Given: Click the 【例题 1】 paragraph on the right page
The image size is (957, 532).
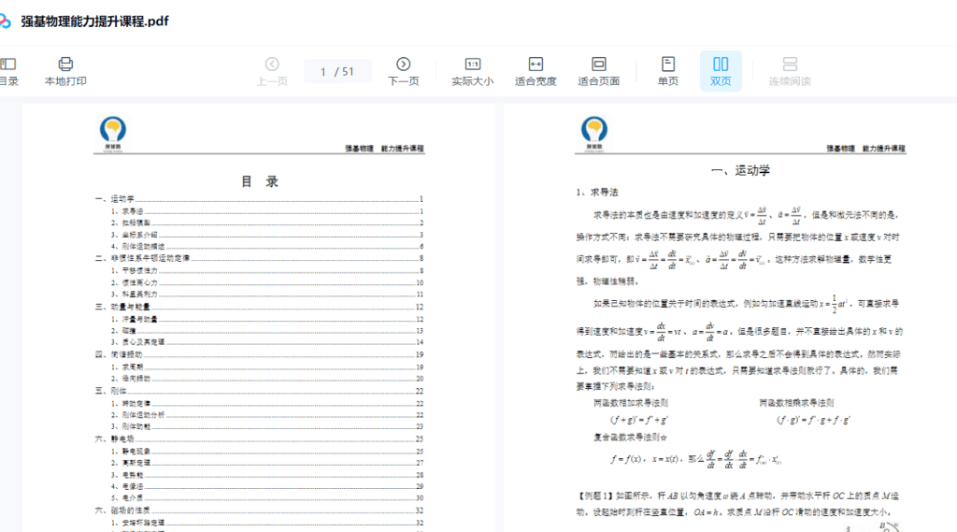Looking at the screenshot, I should 738,504.
